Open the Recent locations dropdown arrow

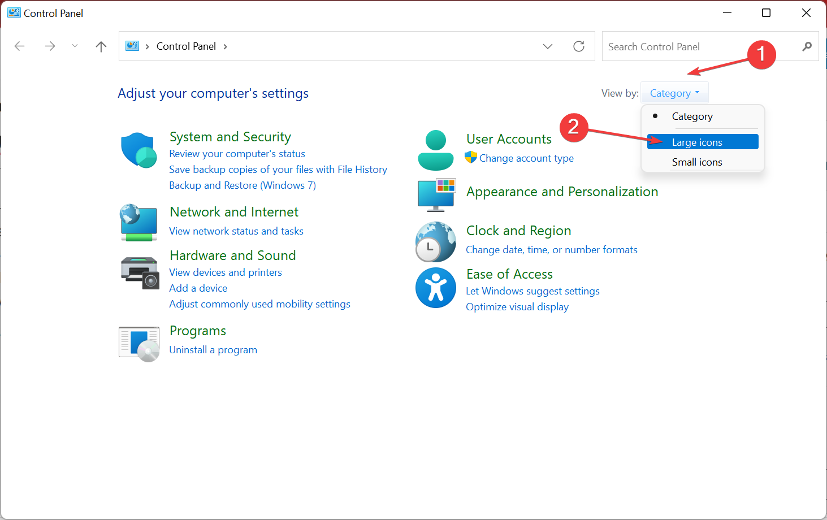[75, 46]
